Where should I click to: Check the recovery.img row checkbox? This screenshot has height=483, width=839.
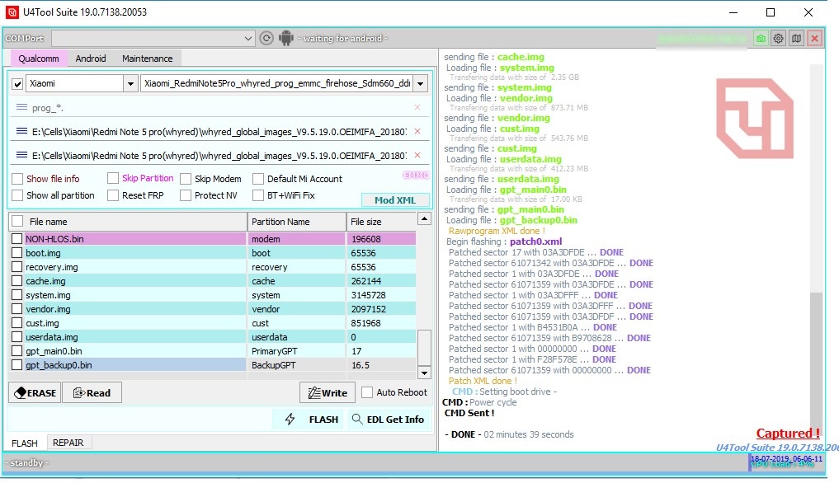tap(16, 266)
